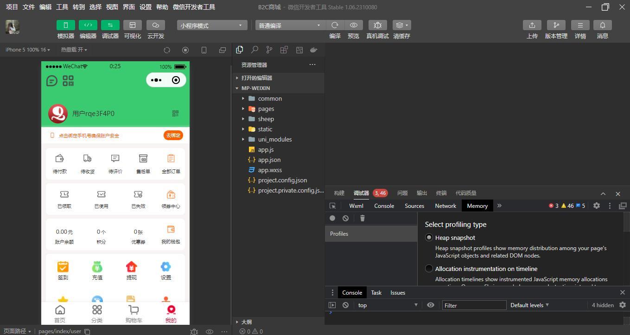Open the Default levels dropdown
Viewport: 630px width, 335px height.
pyautogui.click(x=530, y=305)
